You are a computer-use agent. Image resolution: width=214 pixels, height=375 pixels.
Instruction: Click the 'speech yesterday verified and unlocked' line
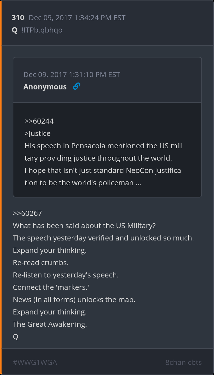(103, 238)
